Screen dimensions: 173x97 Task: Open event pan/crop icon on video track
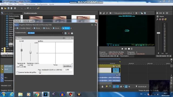114,66
